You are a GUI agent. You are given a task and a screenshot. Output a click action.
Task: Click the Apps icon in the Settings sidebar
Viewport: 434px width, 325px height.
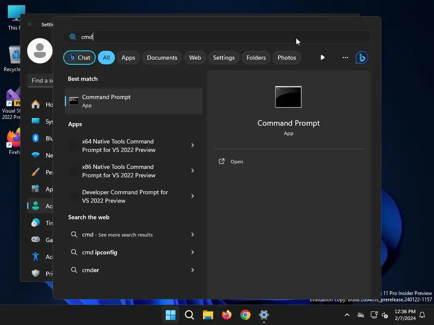tap(36, 189)
